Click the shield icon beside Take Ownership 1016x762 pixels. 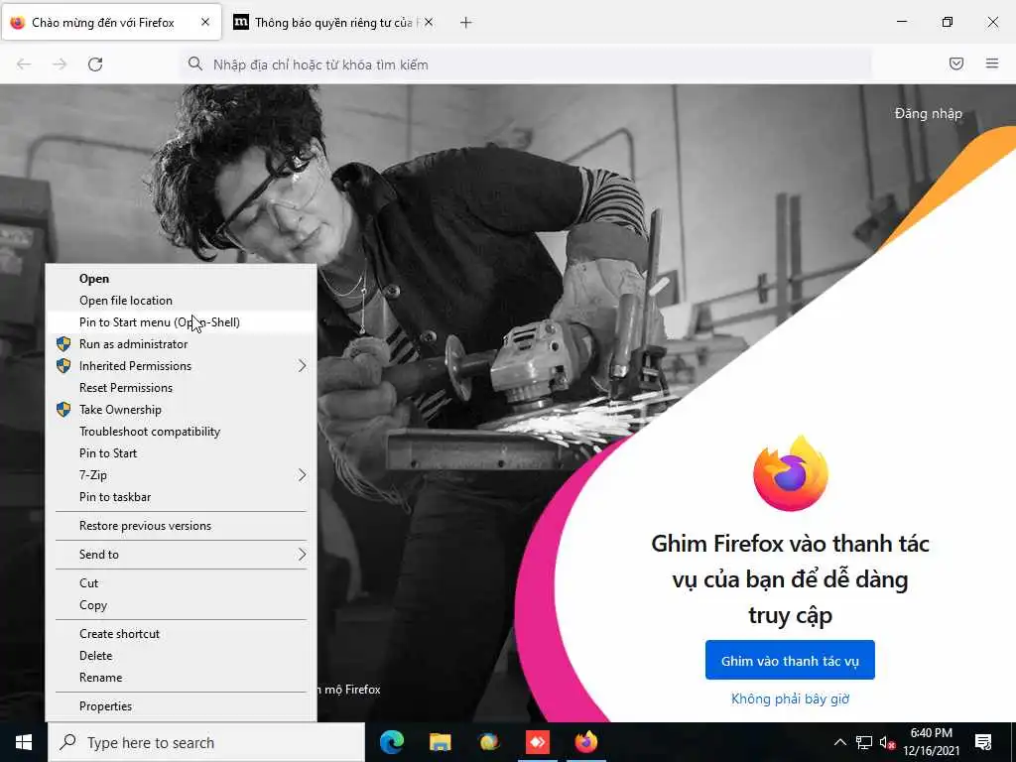[63, 410]
